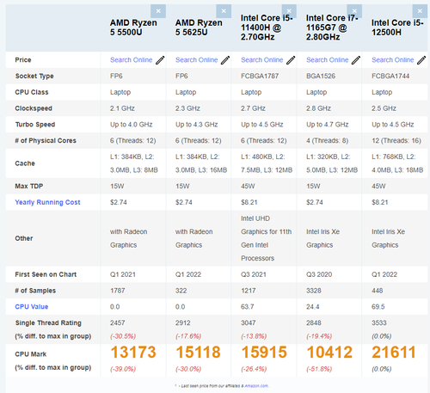Search Online price for Ryzen 5 5500U
430x393 pixels.
coord(132,60)
